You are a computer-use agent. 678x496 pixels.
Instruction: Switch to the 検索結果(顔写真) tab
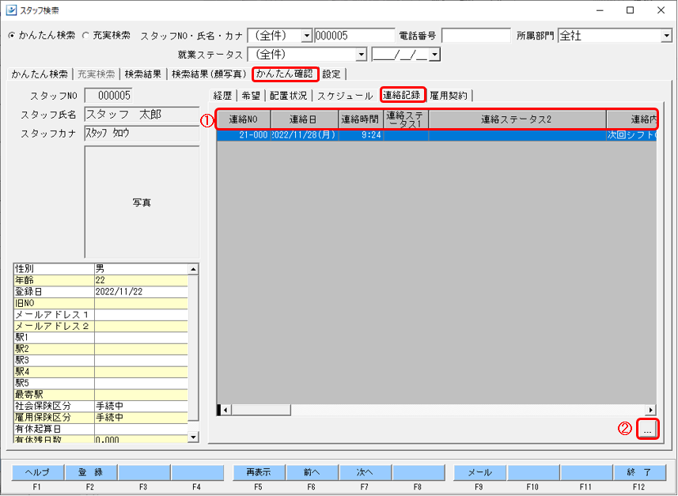(209, 74)
